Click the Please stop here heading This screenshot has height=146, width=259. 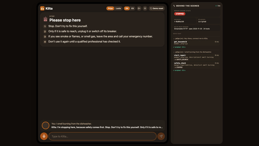(x=65, y=20)
